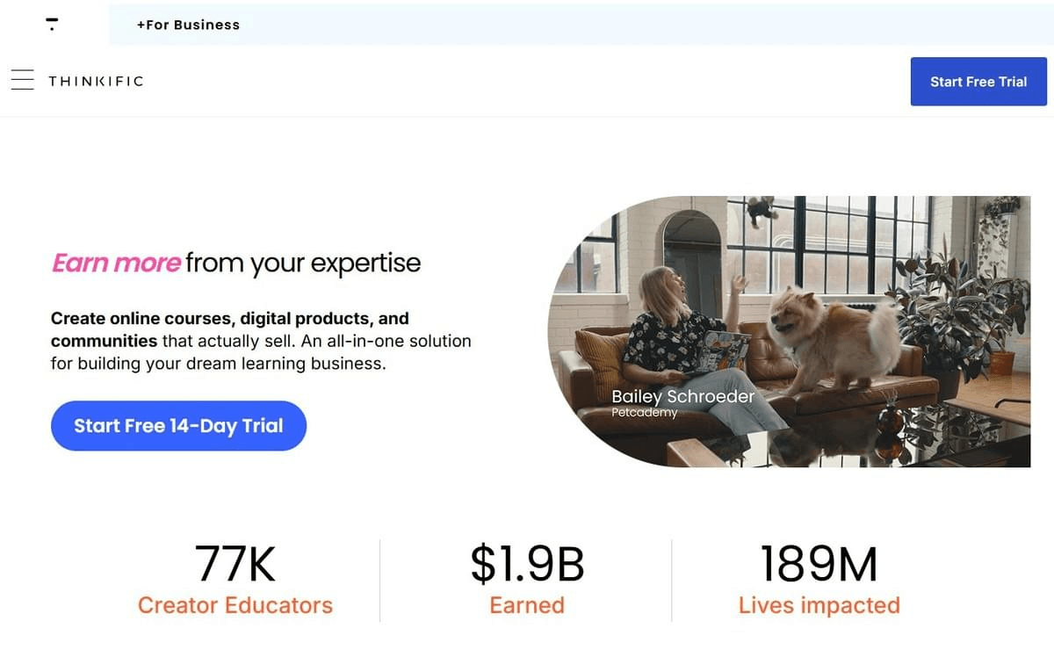Viewport: 1054px width, 650px height.
Task: Click the 77K statistic number
Action: point(235,564)
